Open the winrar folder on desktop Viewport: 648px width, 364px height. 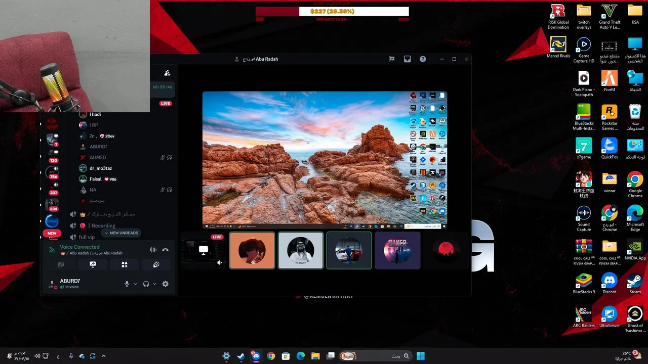click(610, 183)
